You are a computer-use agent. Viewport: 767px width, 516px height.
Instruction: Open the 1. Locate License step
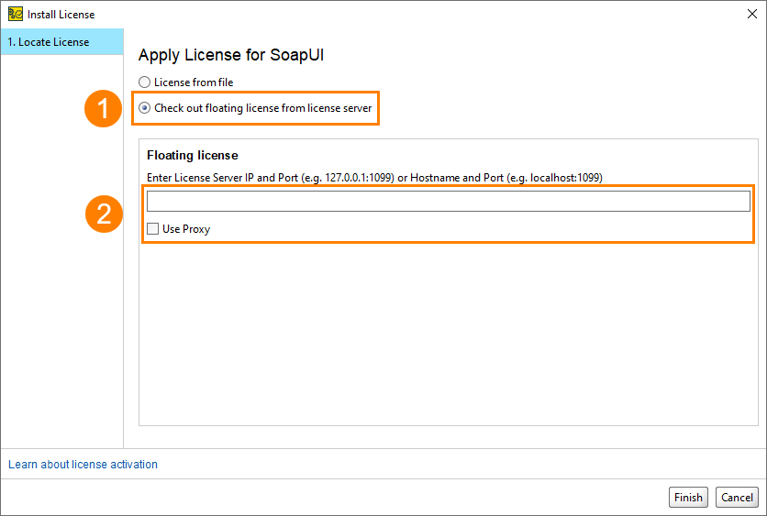[x=62, y=42]
